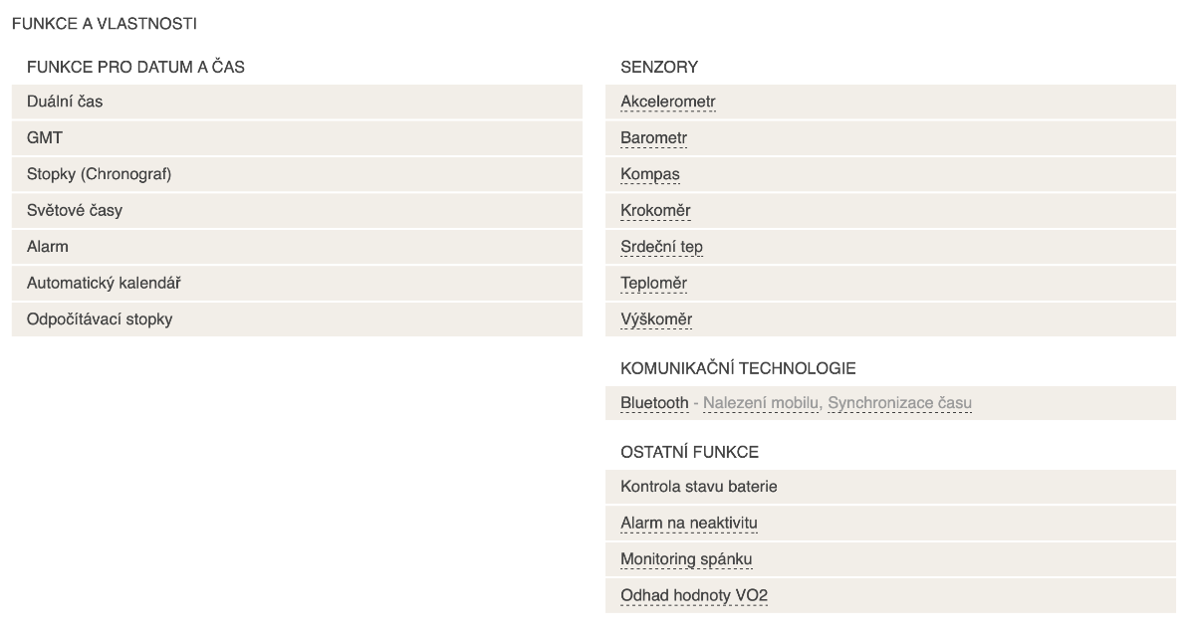Open the Monitoring spánku link
The width and height of the screenshot is (1195, 638).
click(686, 559)
